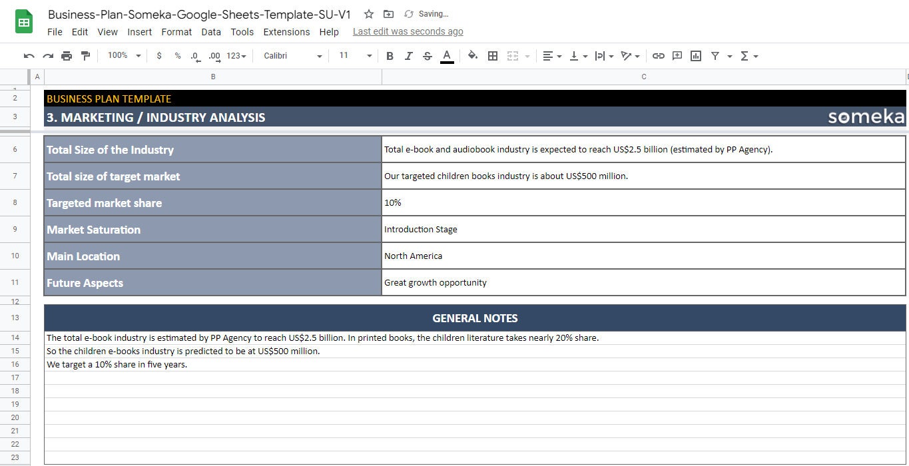
Task: Open the Filter views dropdown arrow
Action: click(x=730, y=57)
